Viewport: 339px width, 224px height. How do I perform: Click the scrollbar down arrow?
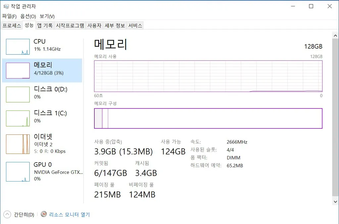tap(335, 201)
